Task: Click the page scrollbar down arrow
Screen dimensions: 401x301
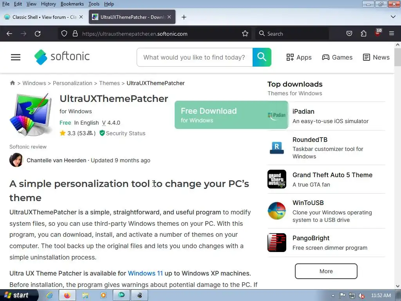Action: (397, 286)
